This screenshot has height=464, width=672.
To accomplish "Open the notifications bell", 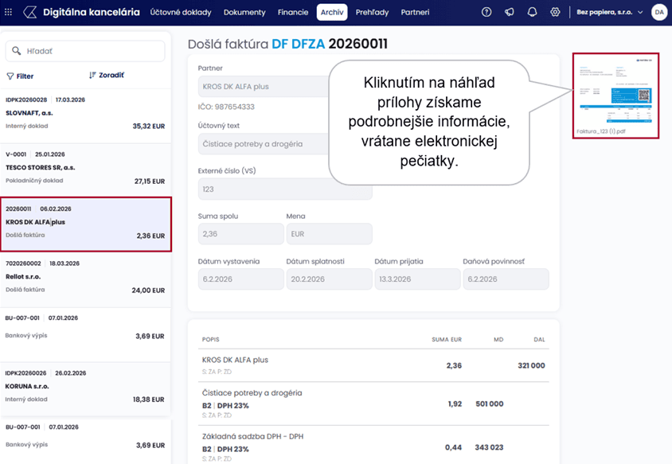I will point(532,12).
